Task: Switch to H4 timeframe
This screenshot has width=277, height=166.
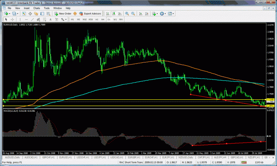Action: (x=103, y=19)
